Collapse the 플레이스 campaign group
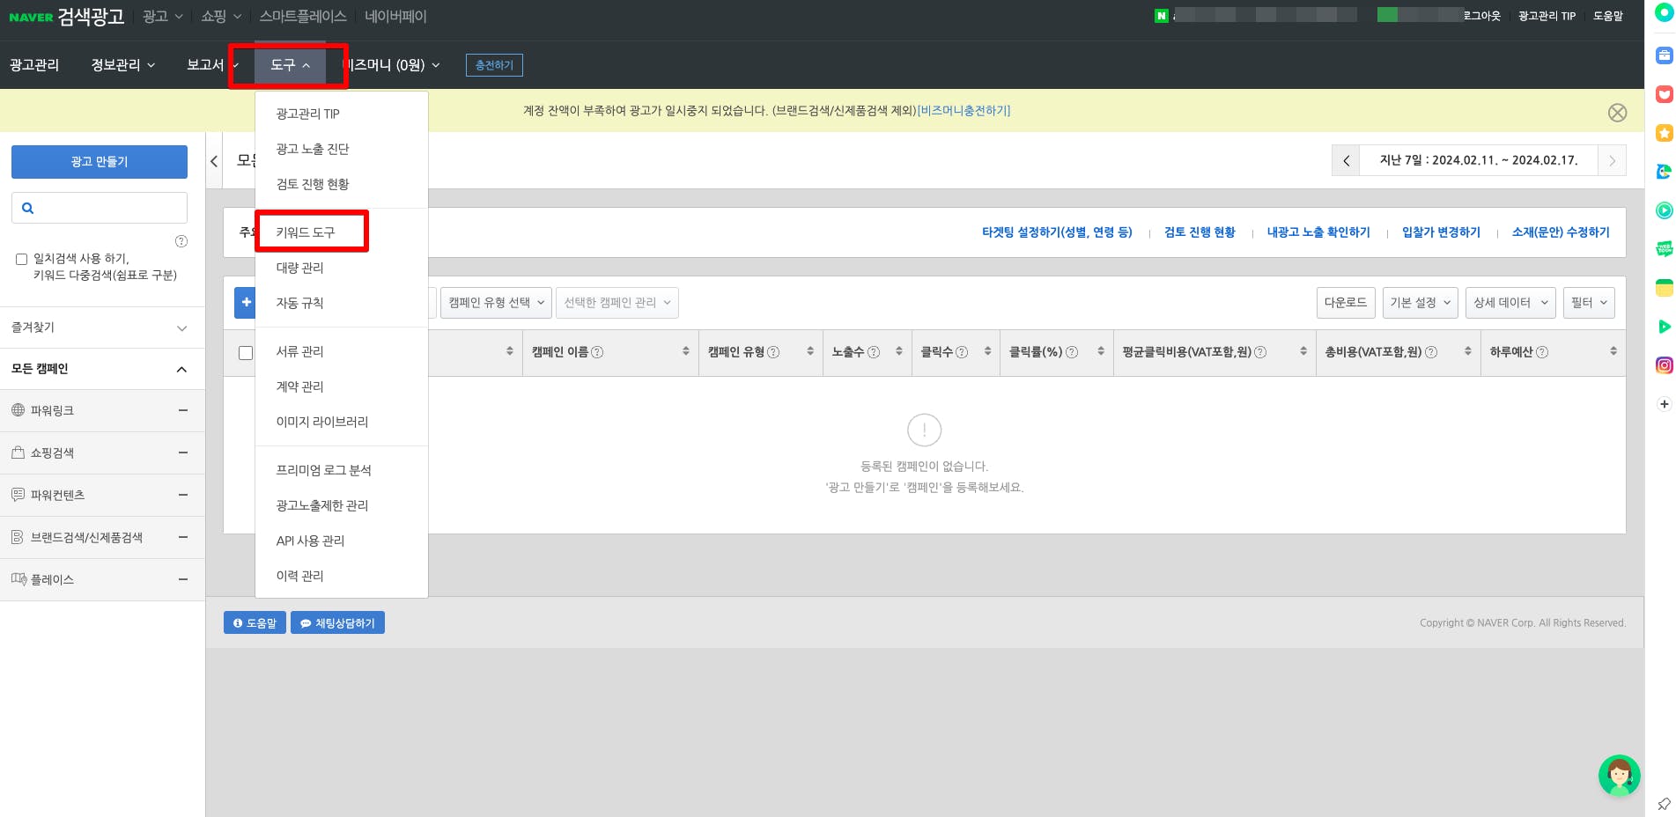This screenshot has height=817, width=1676. (x=183, y=579)
